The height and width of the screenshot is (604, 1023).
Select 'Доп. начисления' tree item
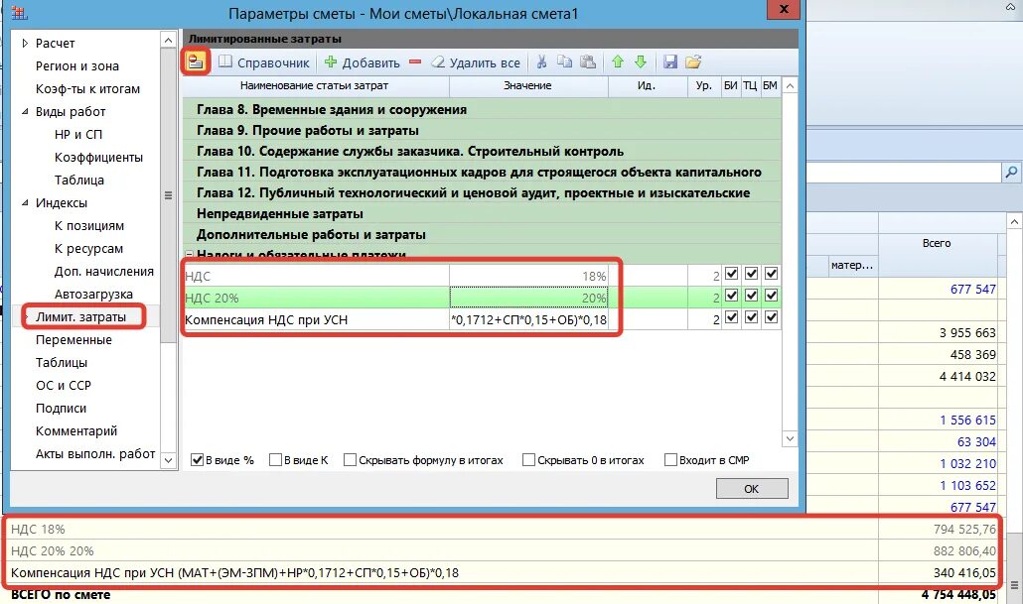[103, 271]
